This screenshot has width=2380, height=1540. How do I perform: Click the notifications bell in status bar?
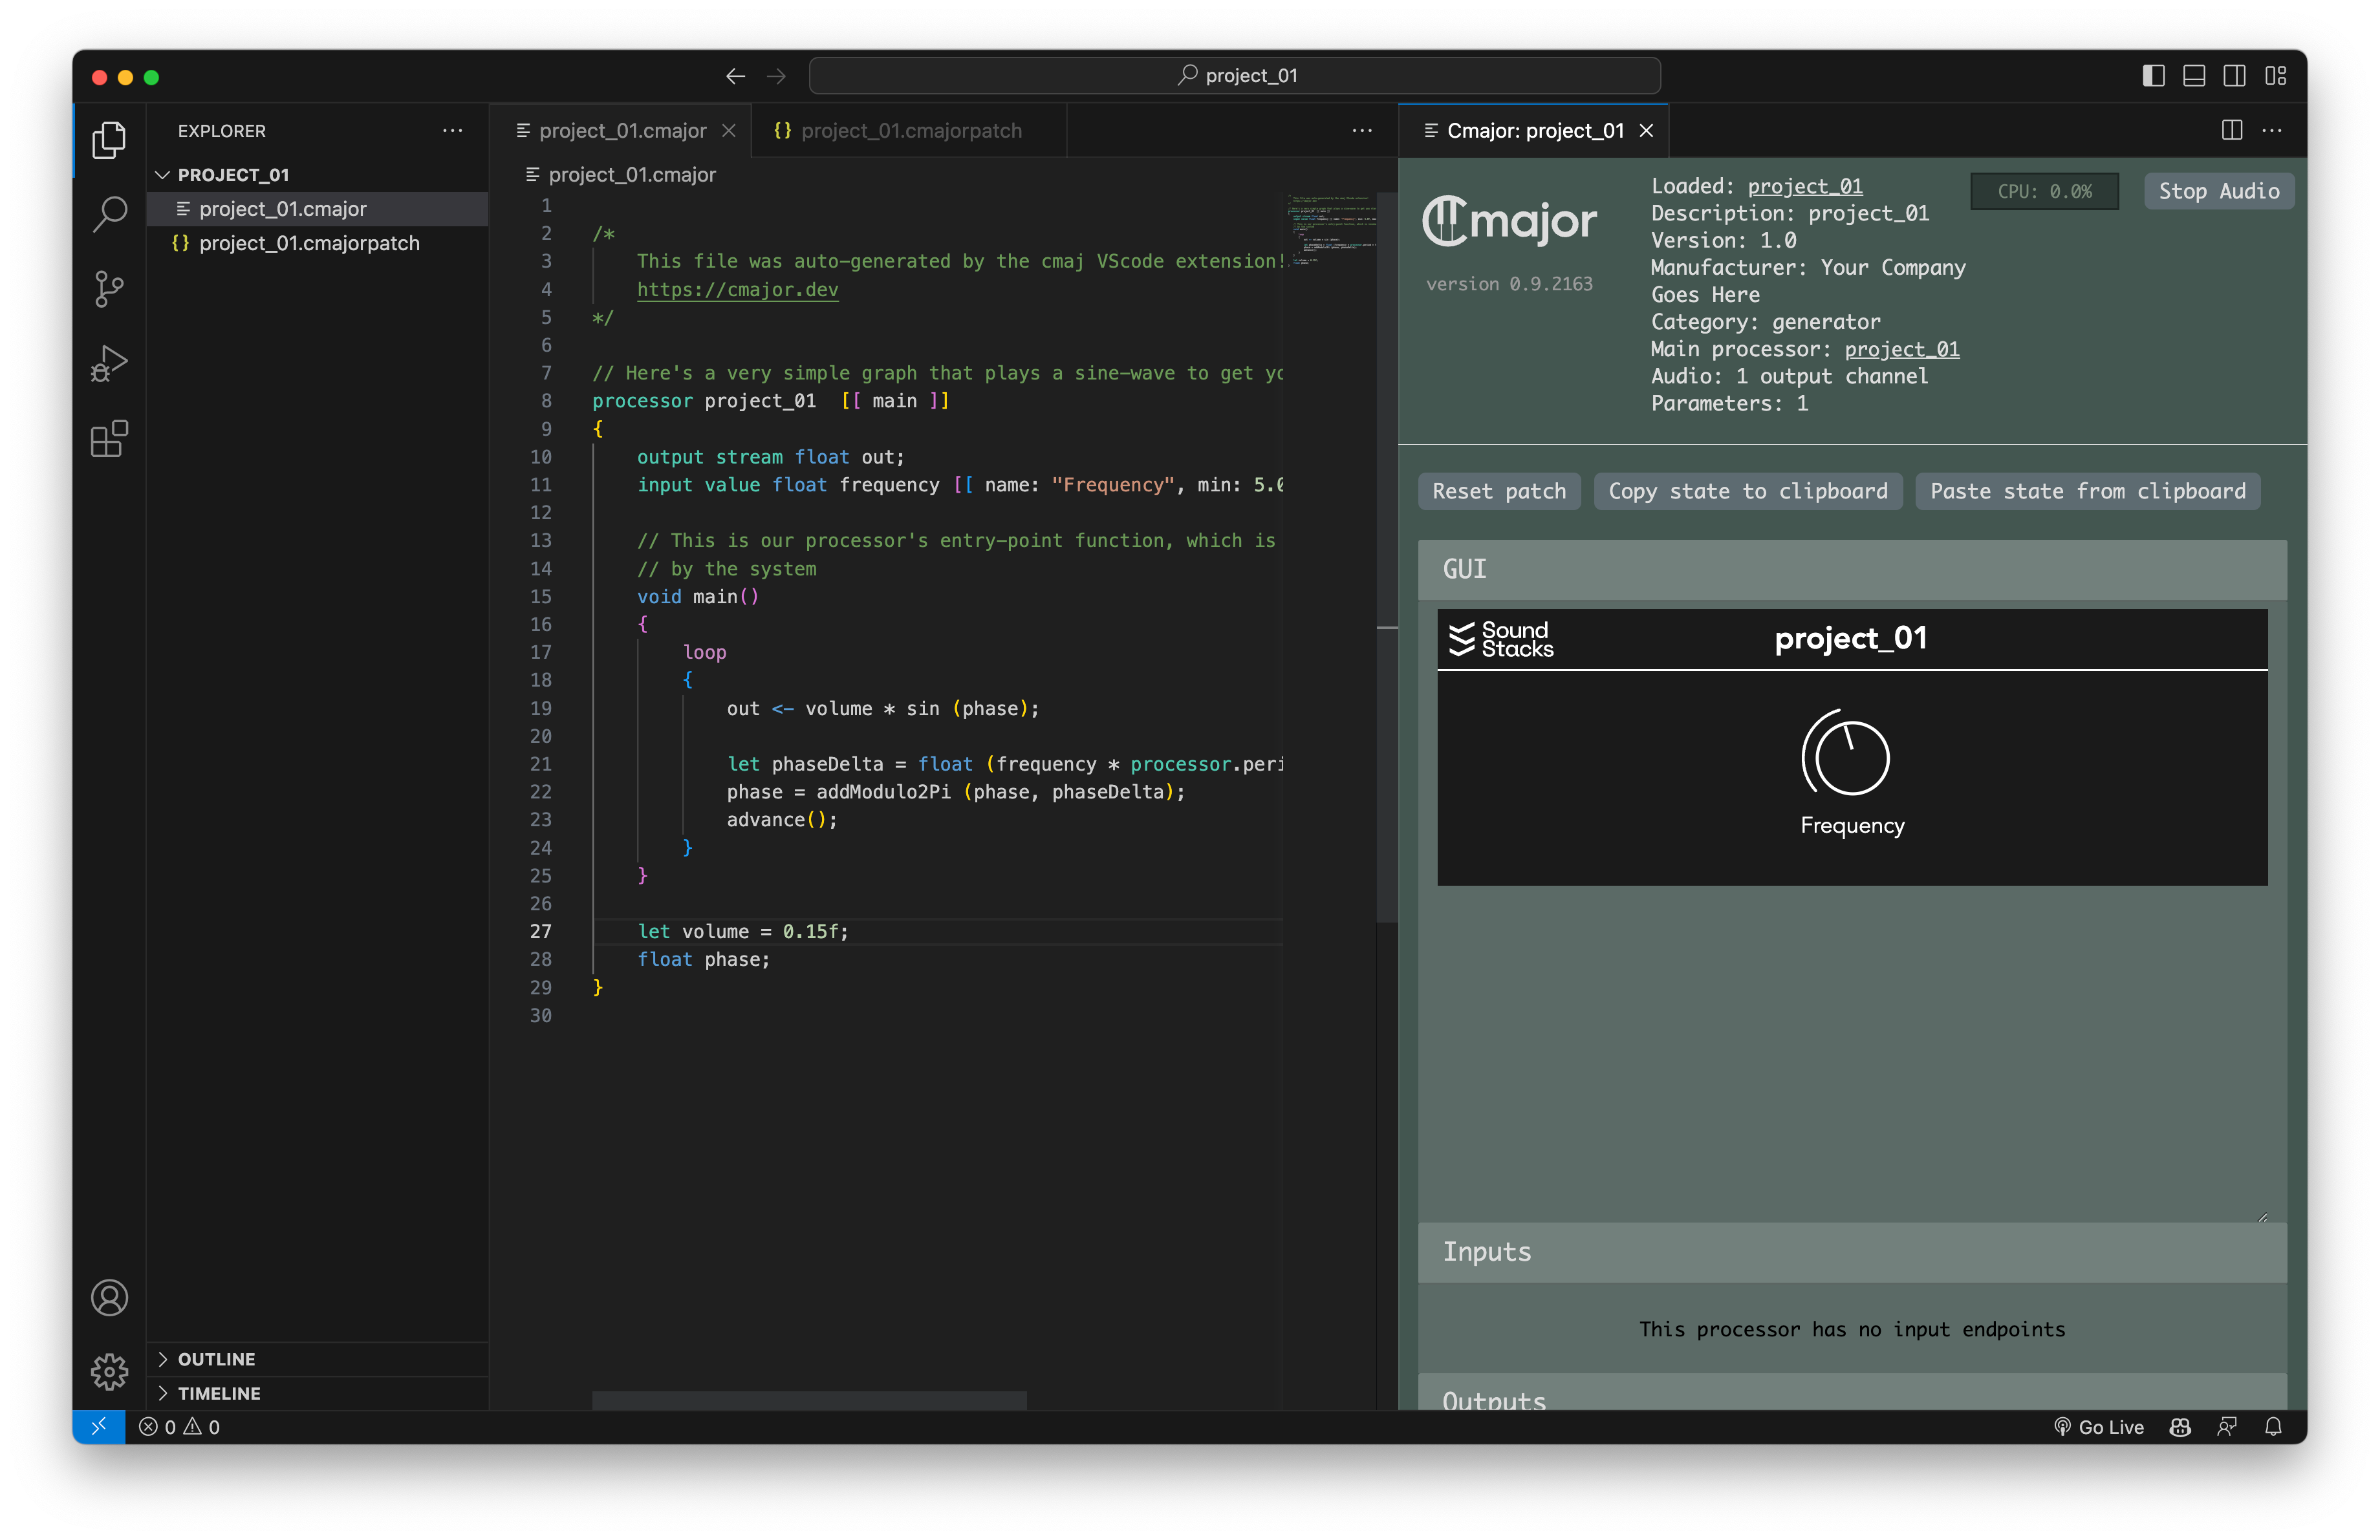click(2273, 1427)
